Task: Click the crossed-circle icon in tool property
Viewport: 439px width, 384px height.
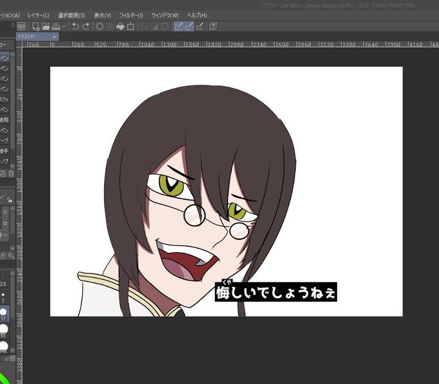Action: [x=5, y=224]
